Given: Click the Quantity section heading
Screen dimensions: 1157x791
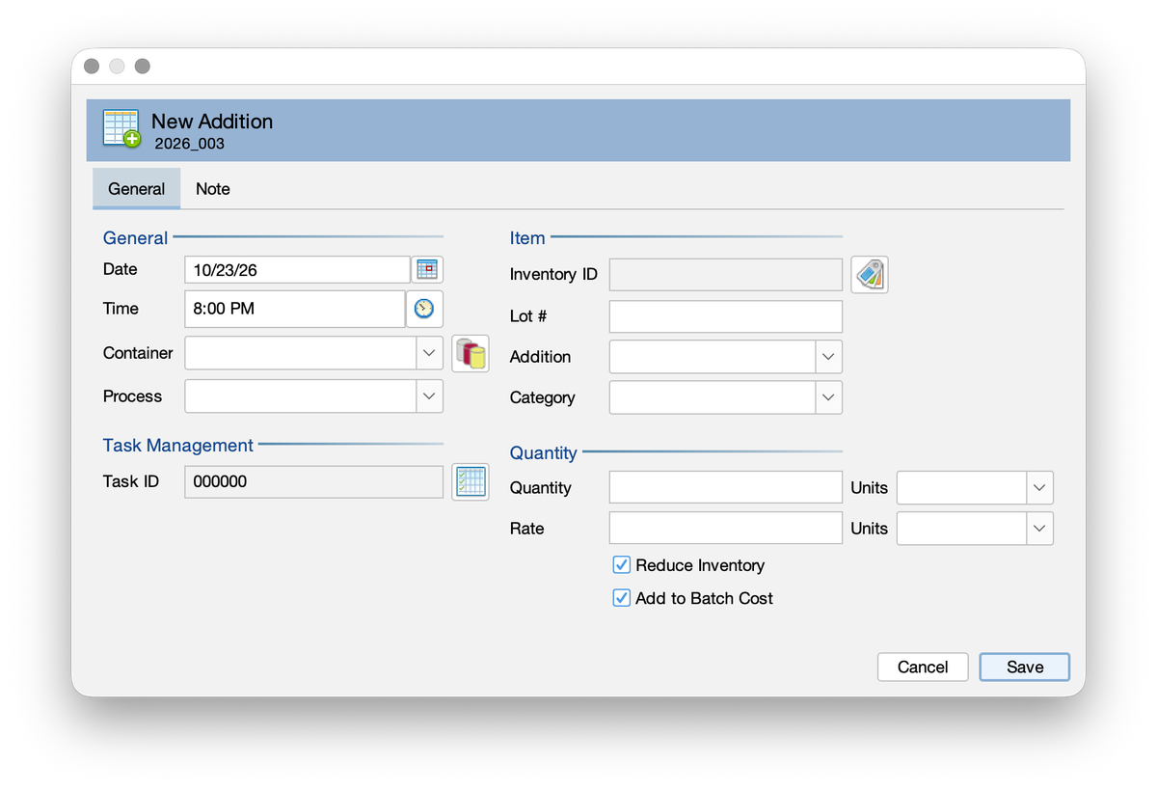Looking at the screenshot, I should coord(544,453).
